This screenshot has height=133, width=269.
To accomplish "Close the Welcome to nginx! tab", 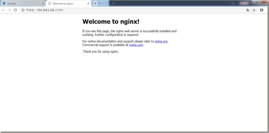I will [88, 3].
